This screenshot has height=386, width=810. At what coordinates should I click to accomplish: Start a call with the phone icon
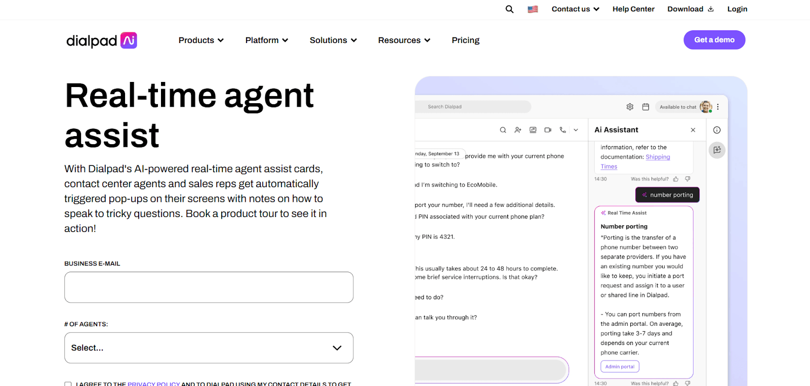(562, 130)
